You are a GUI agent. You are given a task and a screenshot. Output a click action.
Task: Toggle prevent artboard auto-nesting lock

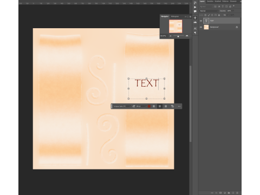tap(216, 15)
